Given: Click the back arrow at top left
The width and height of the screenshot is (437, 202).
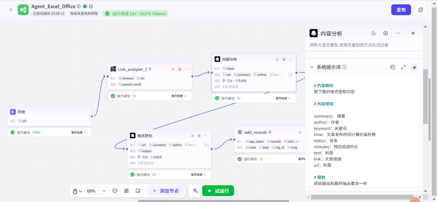Looking at the screenshot, I should click(x=11, y=10).
